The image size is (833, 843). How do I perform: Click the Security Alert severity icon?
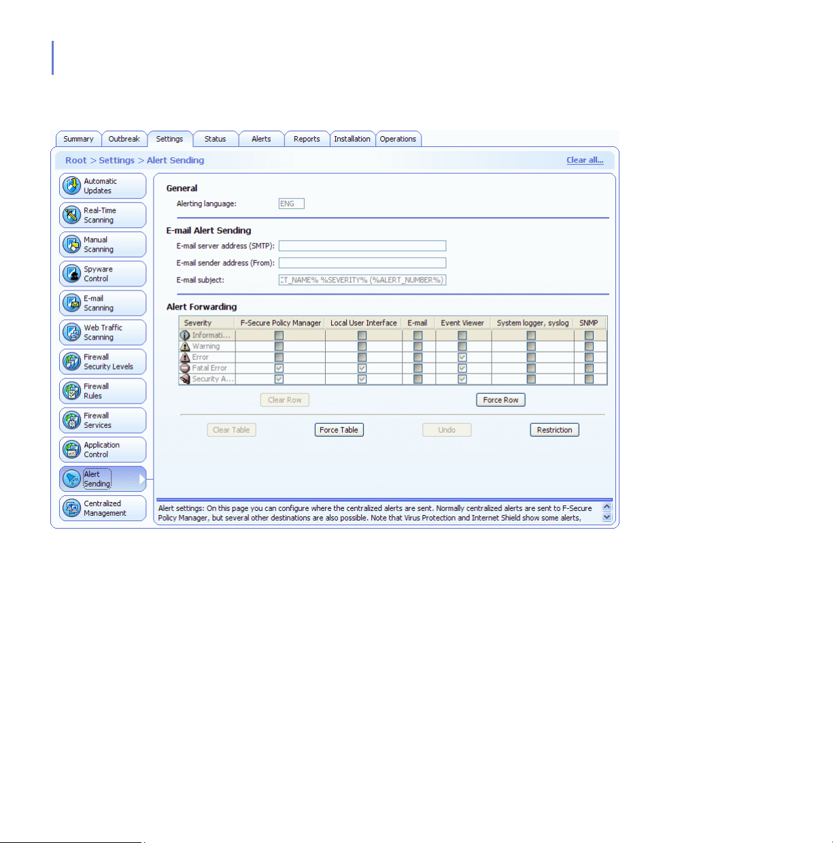pyautogui.click(x=185, y=379)
